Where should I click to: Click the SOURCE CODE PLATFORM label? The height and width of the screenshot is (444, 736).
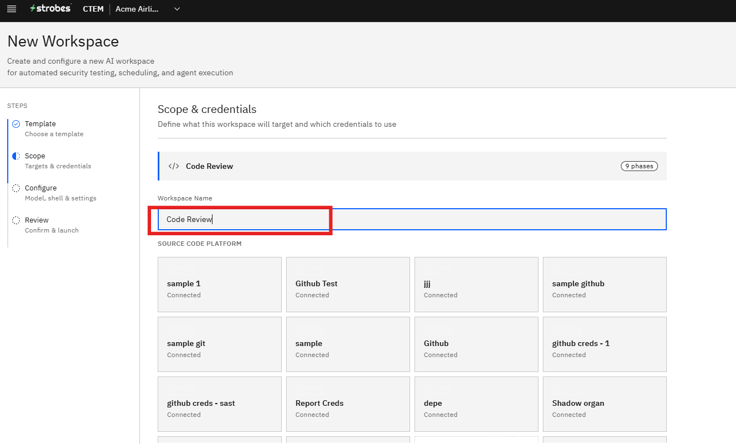200,244
